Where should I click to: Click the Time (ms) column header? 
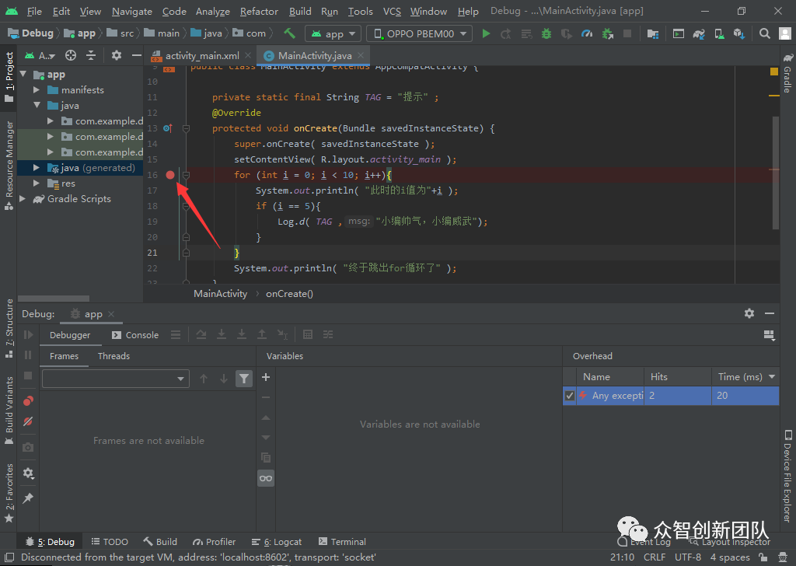point(745,376)
